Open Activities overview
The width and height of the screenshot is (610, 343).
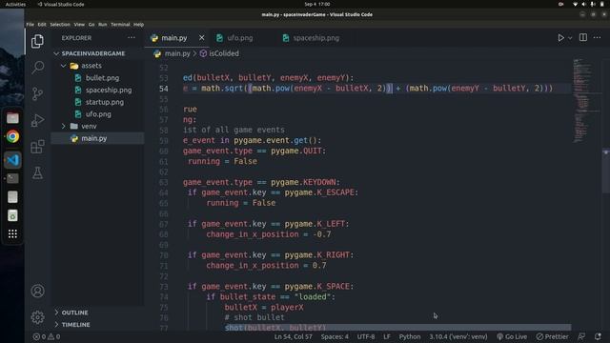point(15,4)
